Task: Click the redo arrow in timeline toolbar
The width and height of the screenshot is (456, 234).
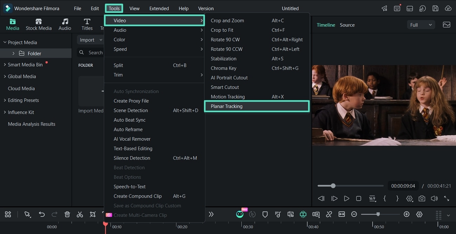Action: pyautogui.click(x=54, y=214)
